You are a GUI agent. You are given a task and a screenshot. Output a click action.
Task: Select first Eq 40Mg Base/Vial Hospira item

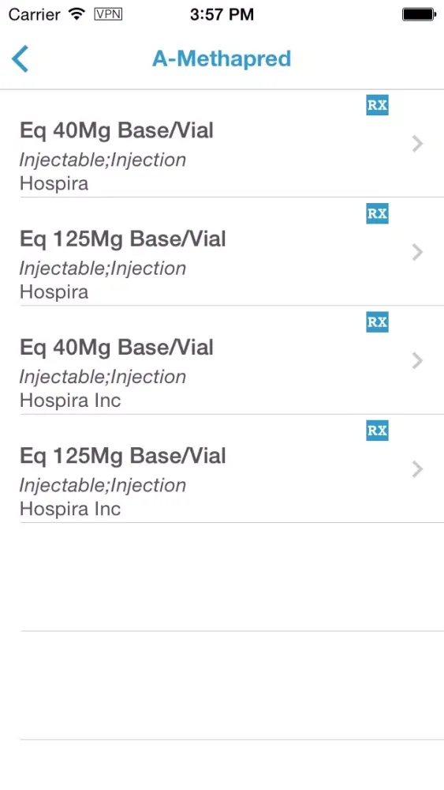point(222,144)
